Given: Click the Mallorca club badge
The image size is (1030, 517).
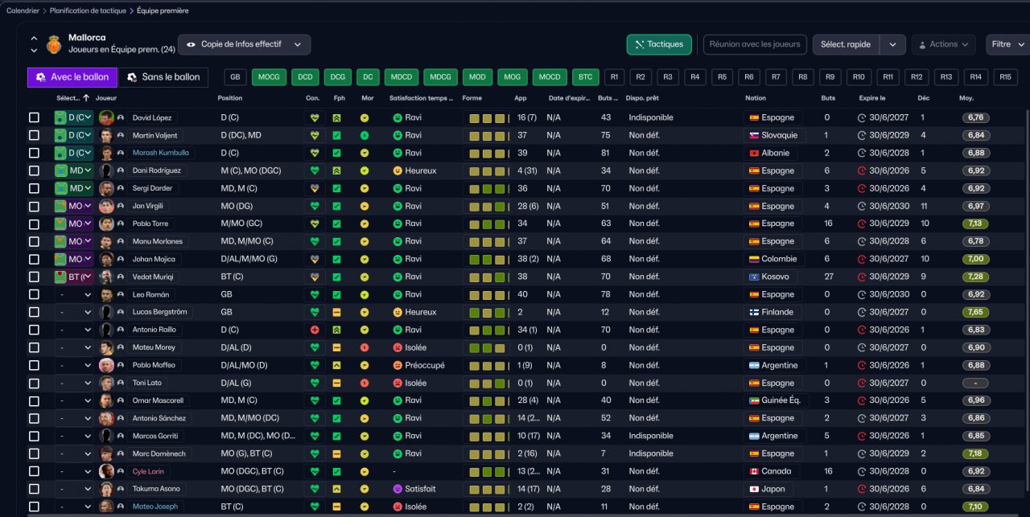Looking at the screenshot, I should pos(55,43).
